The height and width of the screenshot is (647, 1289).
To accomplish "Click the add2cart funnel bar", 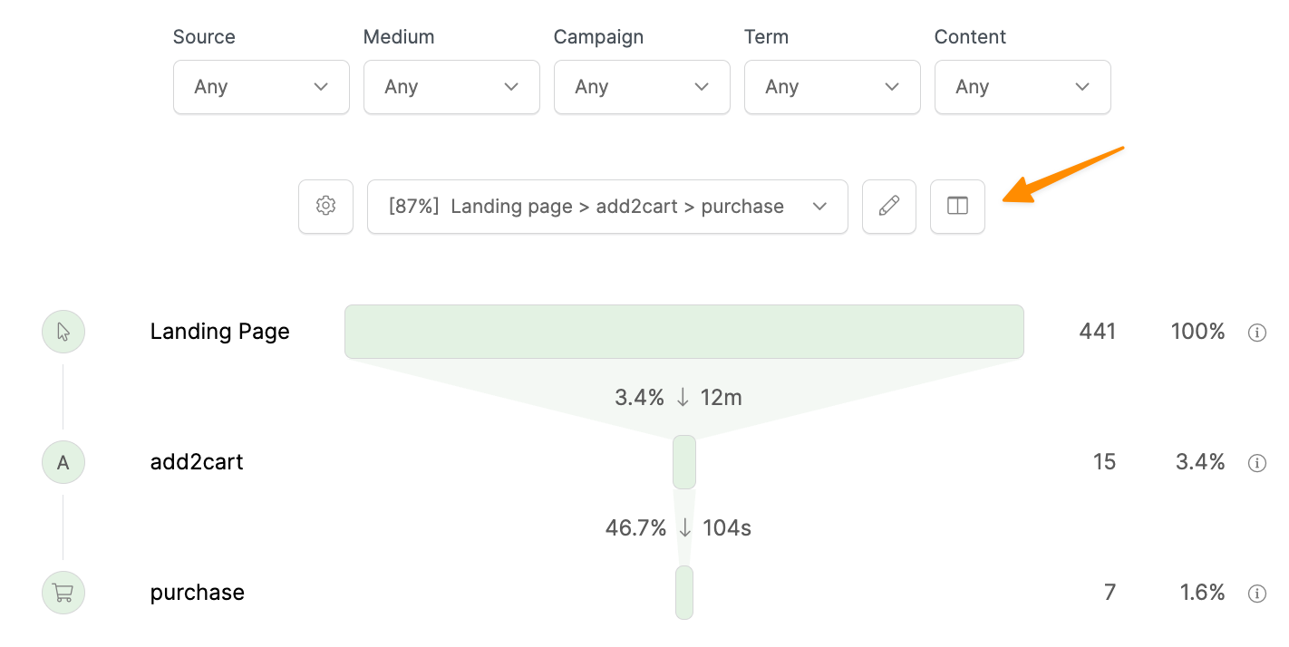I will tap(684, 462).
